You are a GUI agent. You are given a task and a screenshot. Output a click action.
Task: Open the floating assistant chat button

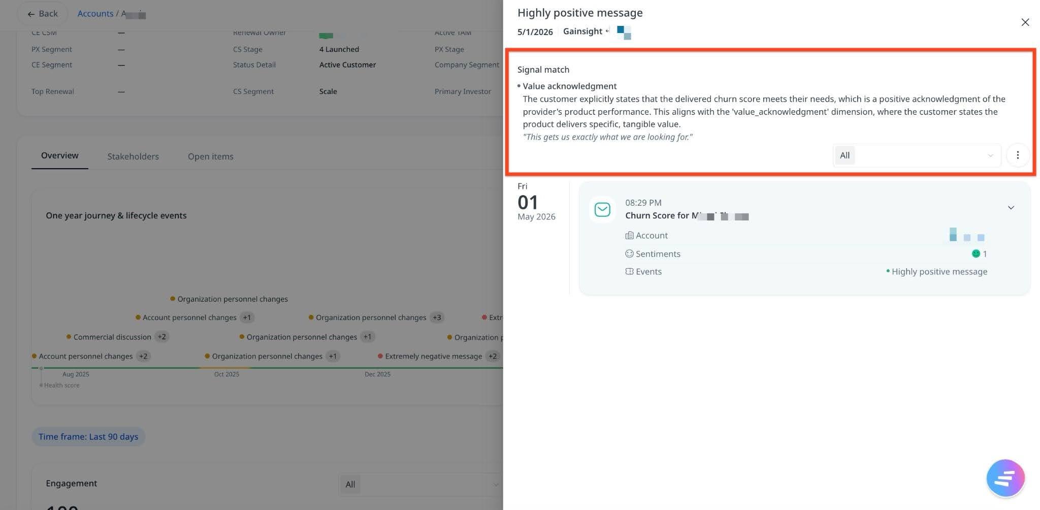point(1005,478)
